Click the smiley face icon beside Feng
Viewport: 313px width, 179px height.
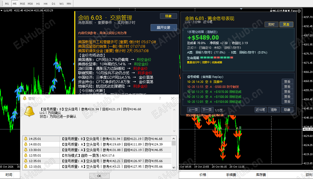(299, 11)
